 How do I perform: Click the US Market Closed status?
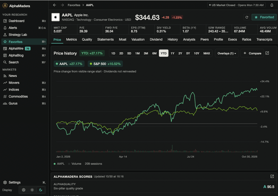coord(236,5)
